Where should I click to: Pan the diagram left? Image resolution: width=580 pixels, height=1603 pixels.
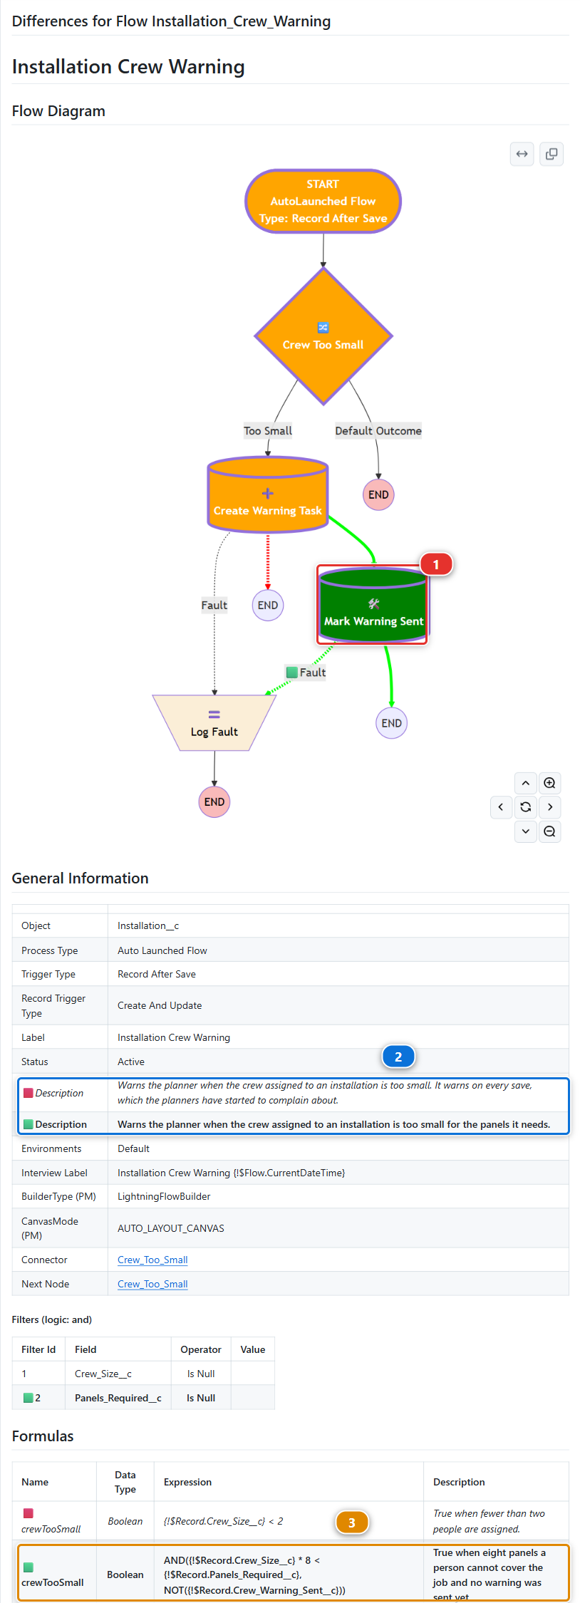(501, 807)
